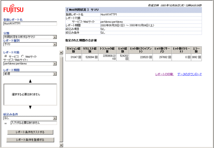Click the up triangle above the selection box
214x148 pixels.
pos(30,81)
